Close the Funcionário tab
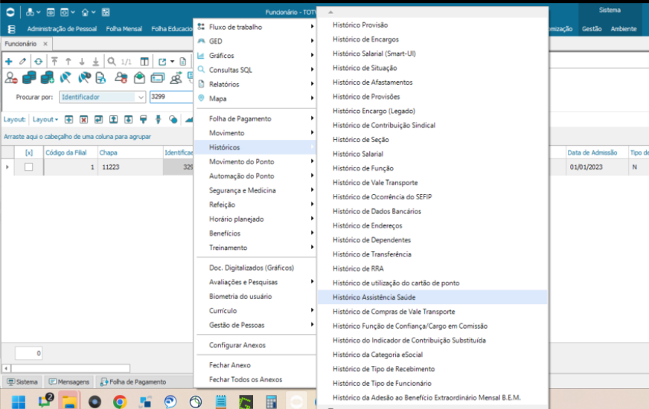 coord(45,44)
